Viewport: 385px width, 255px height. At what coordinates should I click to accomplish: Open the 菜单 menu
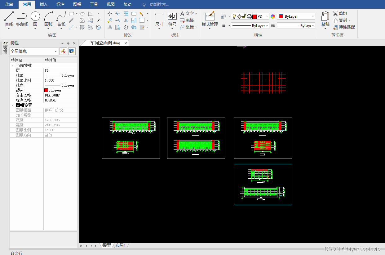[x=9, y=4]
